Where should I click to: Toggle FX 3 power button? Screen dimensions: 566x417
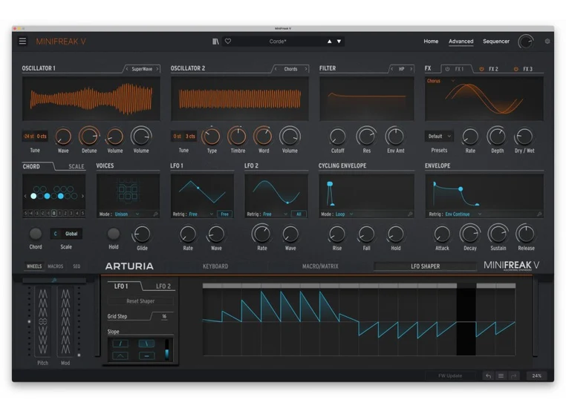515,69
